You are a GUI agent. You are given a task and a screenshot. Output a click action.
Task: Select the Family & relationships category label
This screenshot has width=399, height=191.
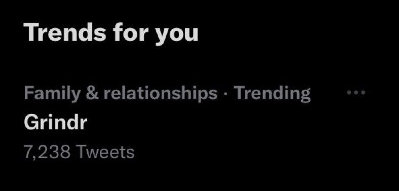(x=121, y=94)
